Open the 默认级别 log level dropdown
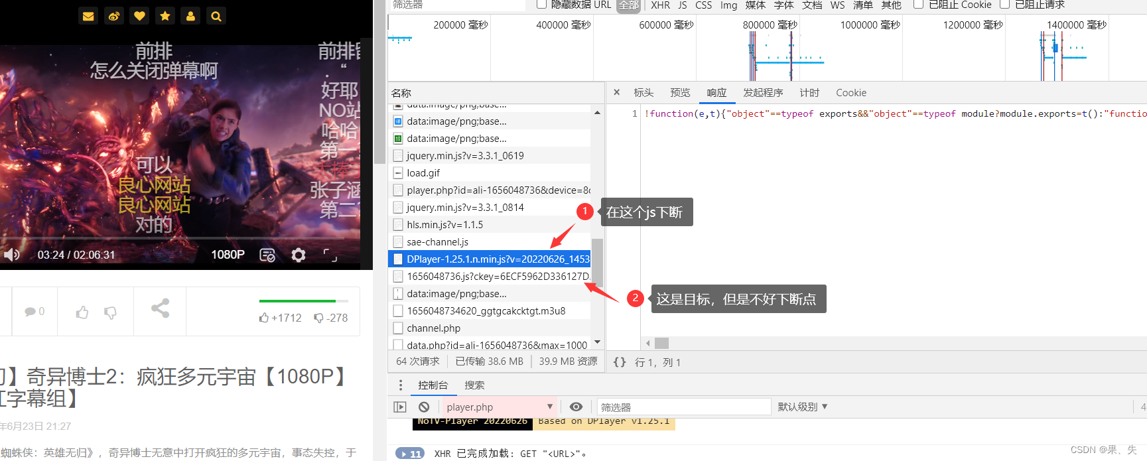 pos(803,407)
